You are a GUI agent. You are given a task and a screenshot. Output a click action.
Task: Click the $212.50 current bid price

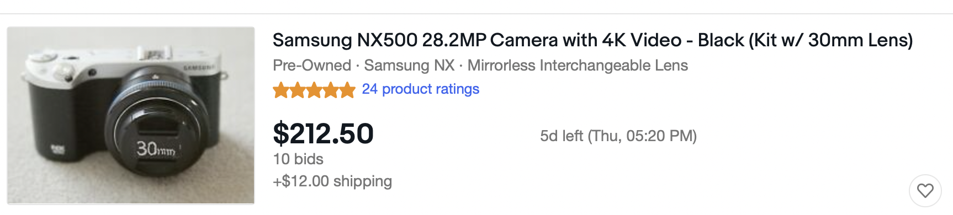[x=323, y=133]
